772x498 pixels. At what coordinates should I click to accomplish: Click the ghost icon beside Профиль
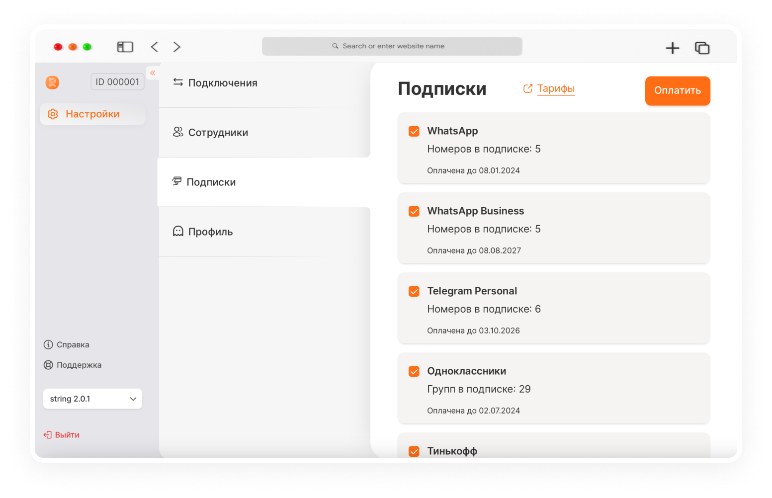[178, 231]
